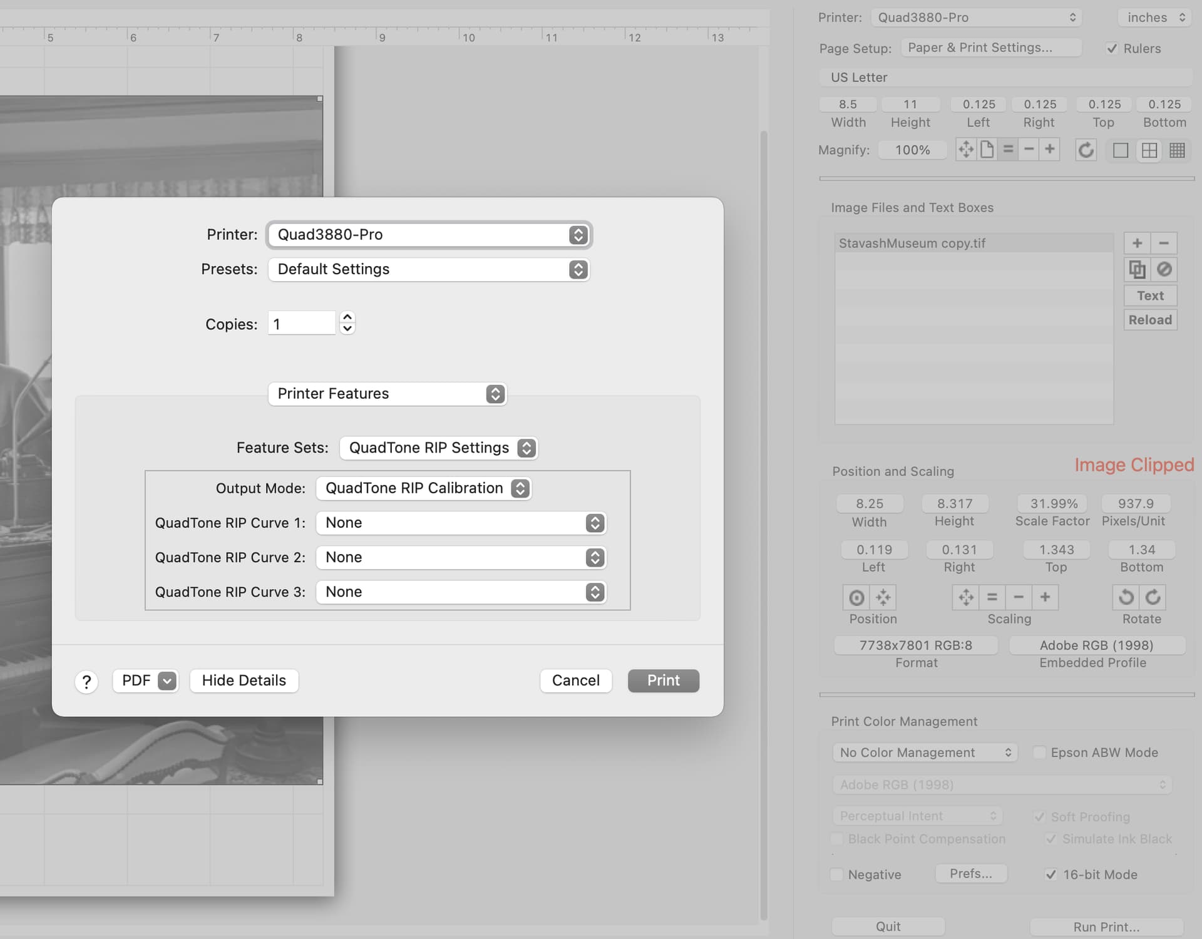Open Paper & Print Settings

pyautogui.click(x=991, y=48)
